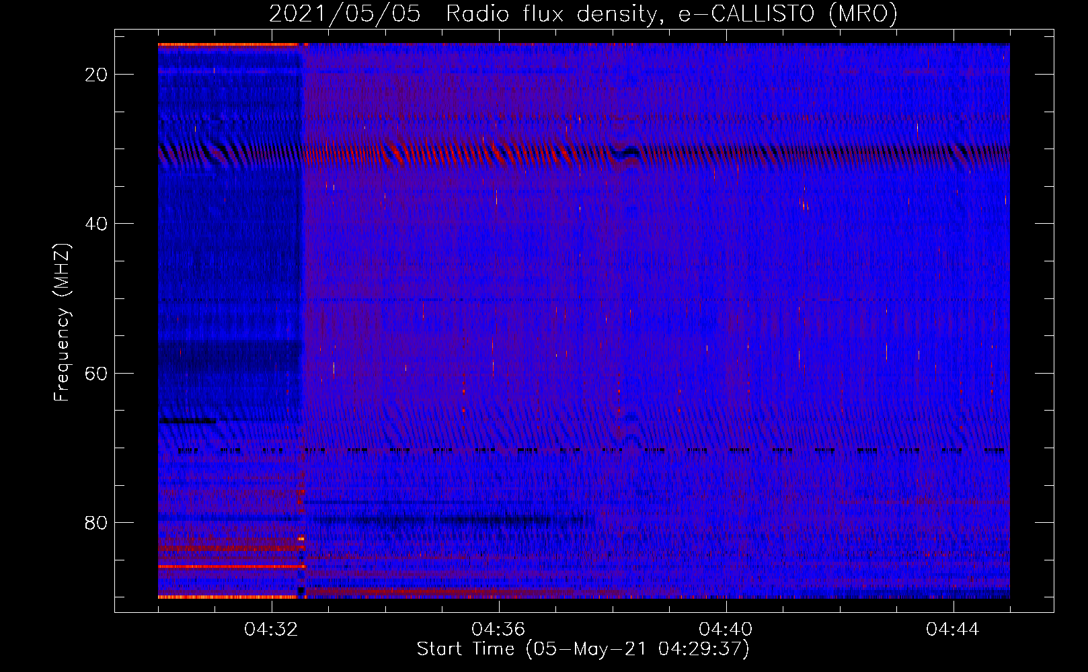
Task: Click the 'Start Time (05-May-21 04:29:37)' axis label
Action: [x=583, y=649]
